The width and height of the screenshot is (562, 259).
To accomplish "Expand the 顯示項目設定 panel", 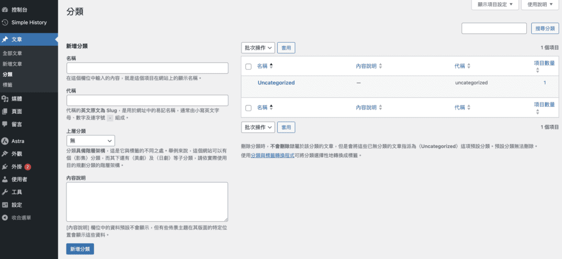I will (496, 4).
